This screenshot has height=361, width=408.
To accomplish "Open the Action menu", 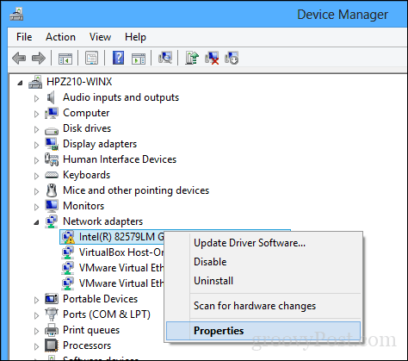I will tap(60, 37).
